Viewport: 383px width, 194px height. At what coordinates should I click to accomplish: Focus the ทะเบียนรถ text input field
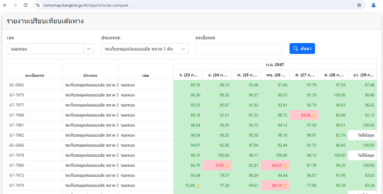239,49
